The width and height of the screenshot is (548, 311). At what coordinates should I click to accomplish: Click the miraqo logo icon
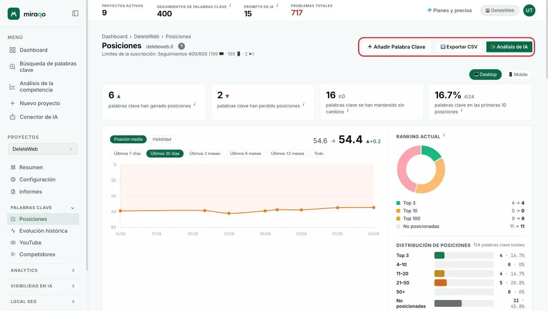[14, 14]
